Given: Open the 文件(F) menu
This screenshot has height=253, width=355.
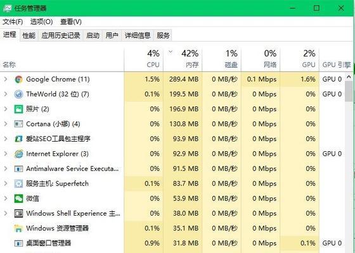Looking at the screenshot, I should (x=13, y=22).
